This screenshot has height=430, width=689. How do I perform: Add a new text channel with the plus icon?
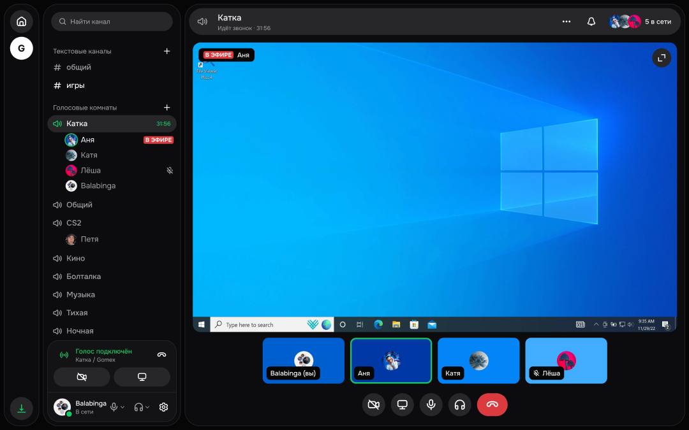(167, 52)
